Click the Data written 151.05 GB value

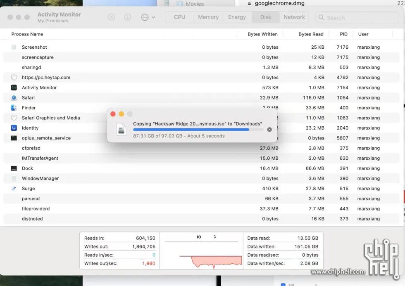click(306, 246)
